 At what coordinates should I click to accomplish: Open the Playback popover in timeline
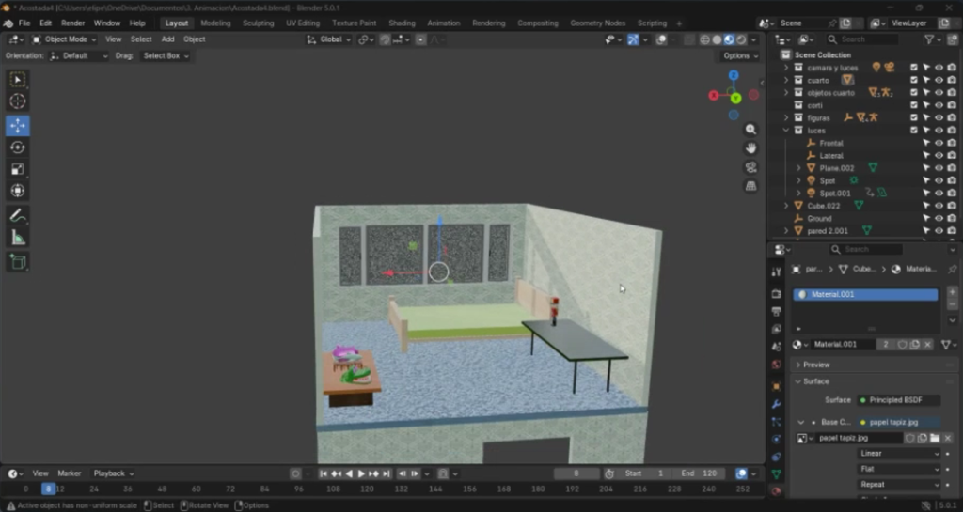click(x=113, y=473)
